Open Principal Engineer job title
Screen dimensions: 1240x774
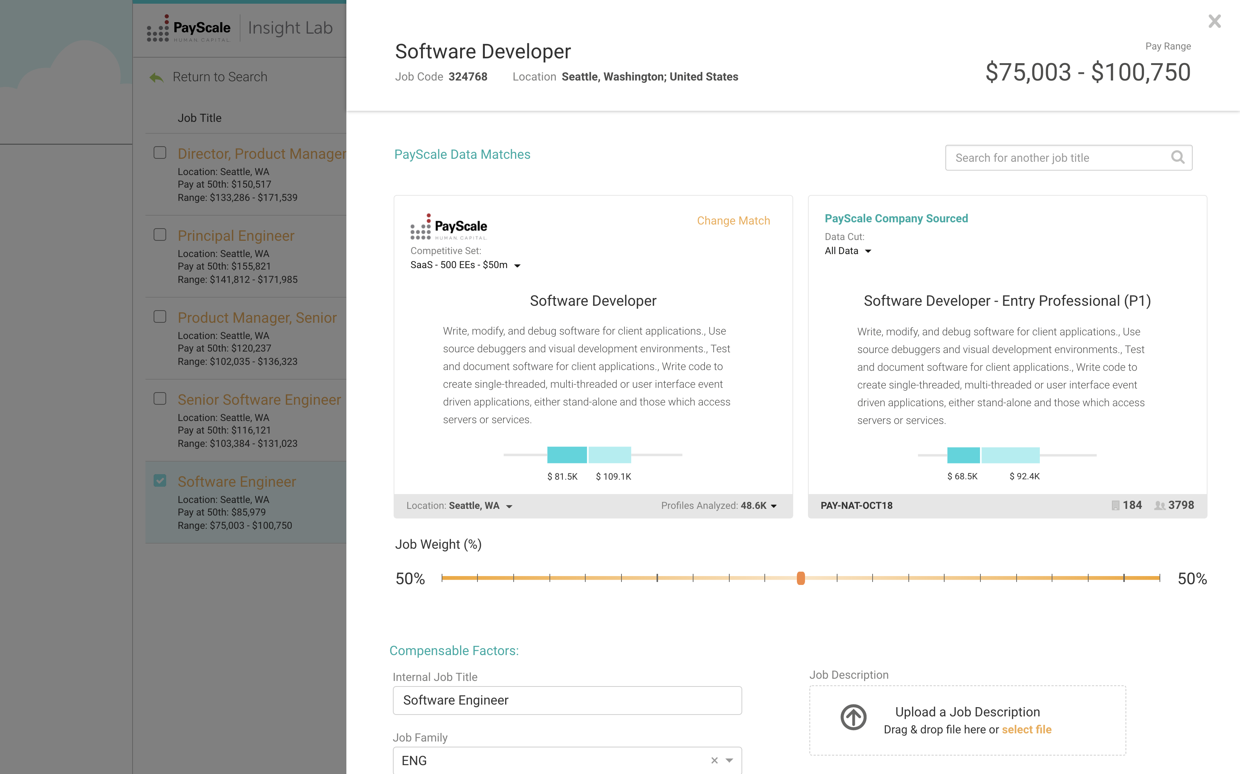[x=236, y=236]
